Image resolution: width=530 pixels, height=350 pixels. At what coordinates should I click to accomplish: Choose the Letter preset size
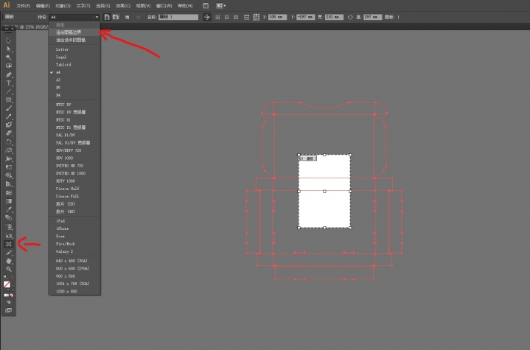[x=62, y=49]
